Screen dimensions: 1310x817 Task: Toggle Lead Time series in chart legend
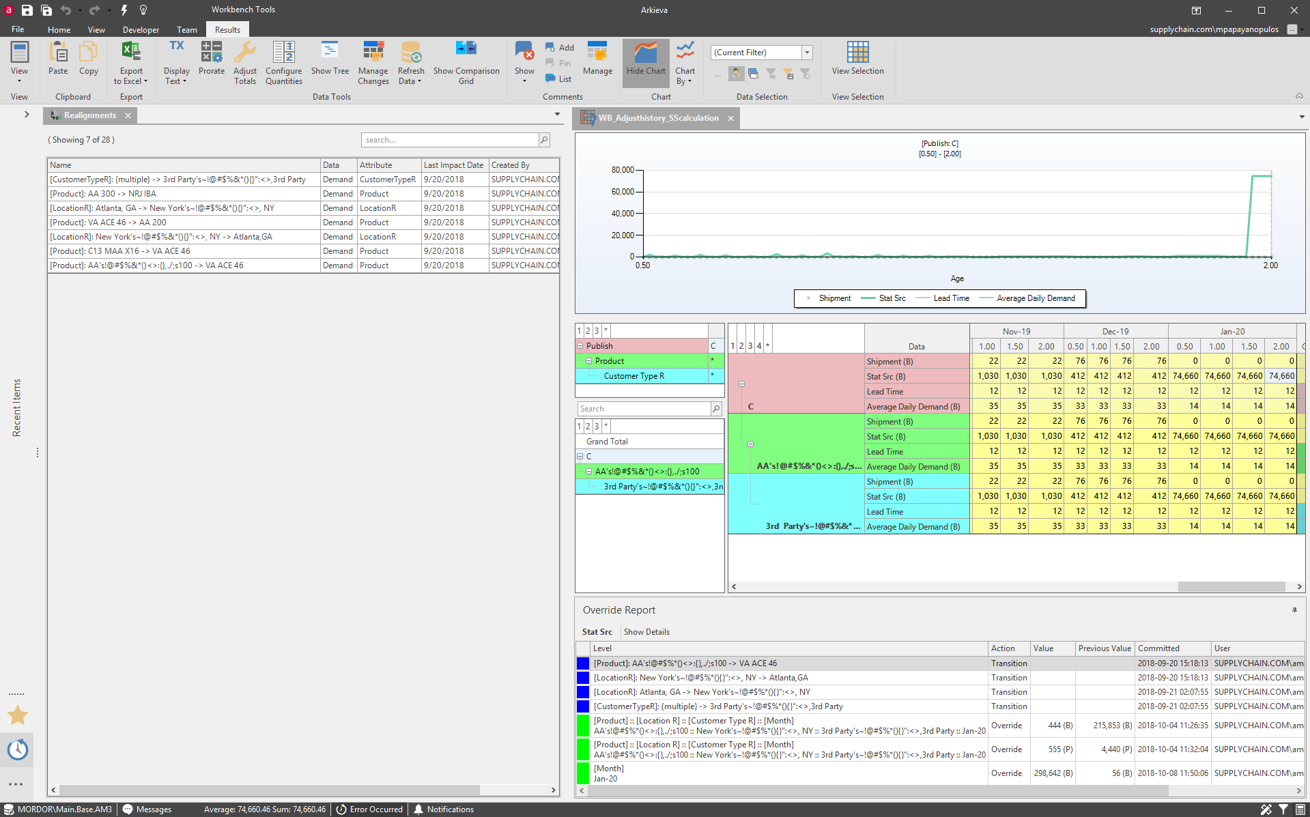943,298
